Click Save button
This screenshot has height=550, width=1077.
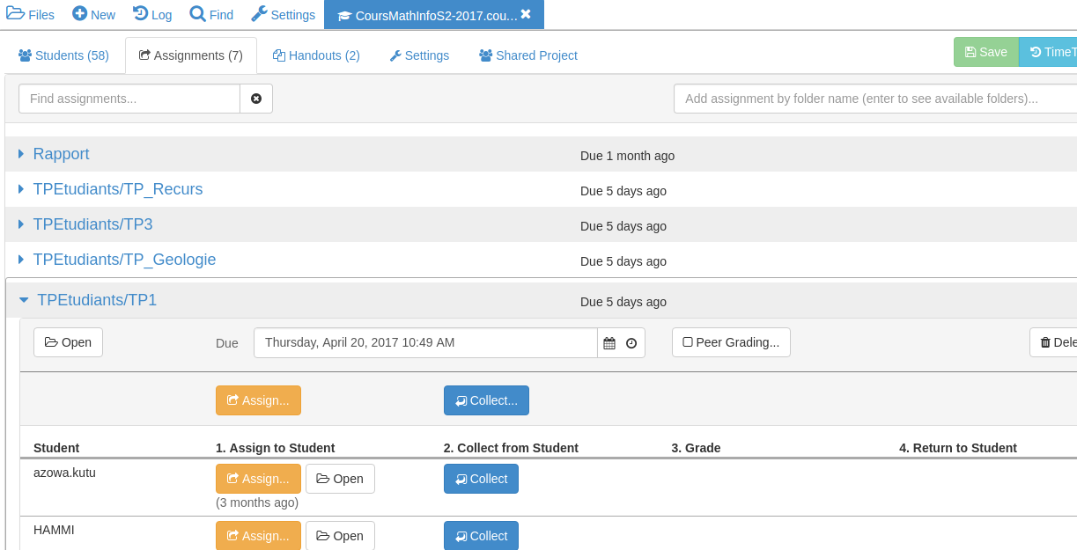click(985, 52)
